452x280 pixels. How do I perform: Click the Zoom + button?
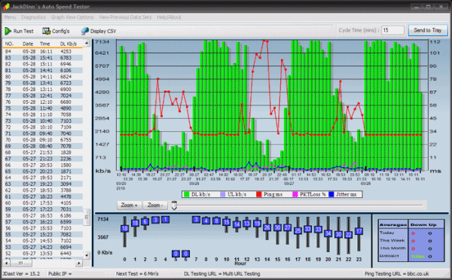129,205
